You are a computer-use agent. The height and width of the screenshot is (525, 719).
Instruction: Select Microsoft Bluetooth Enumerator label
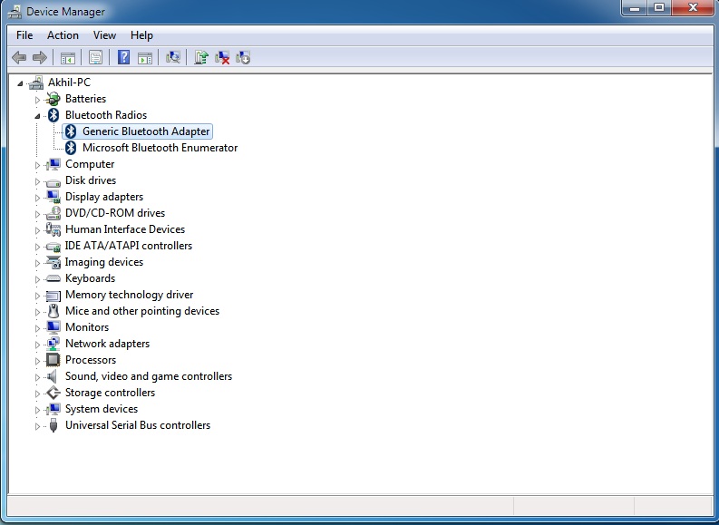pos(160,148)
